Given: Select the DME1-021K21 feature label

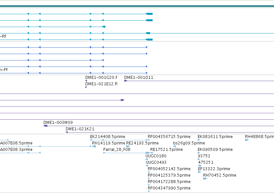Looking at the screenshot, I should (x=80, y=129).
